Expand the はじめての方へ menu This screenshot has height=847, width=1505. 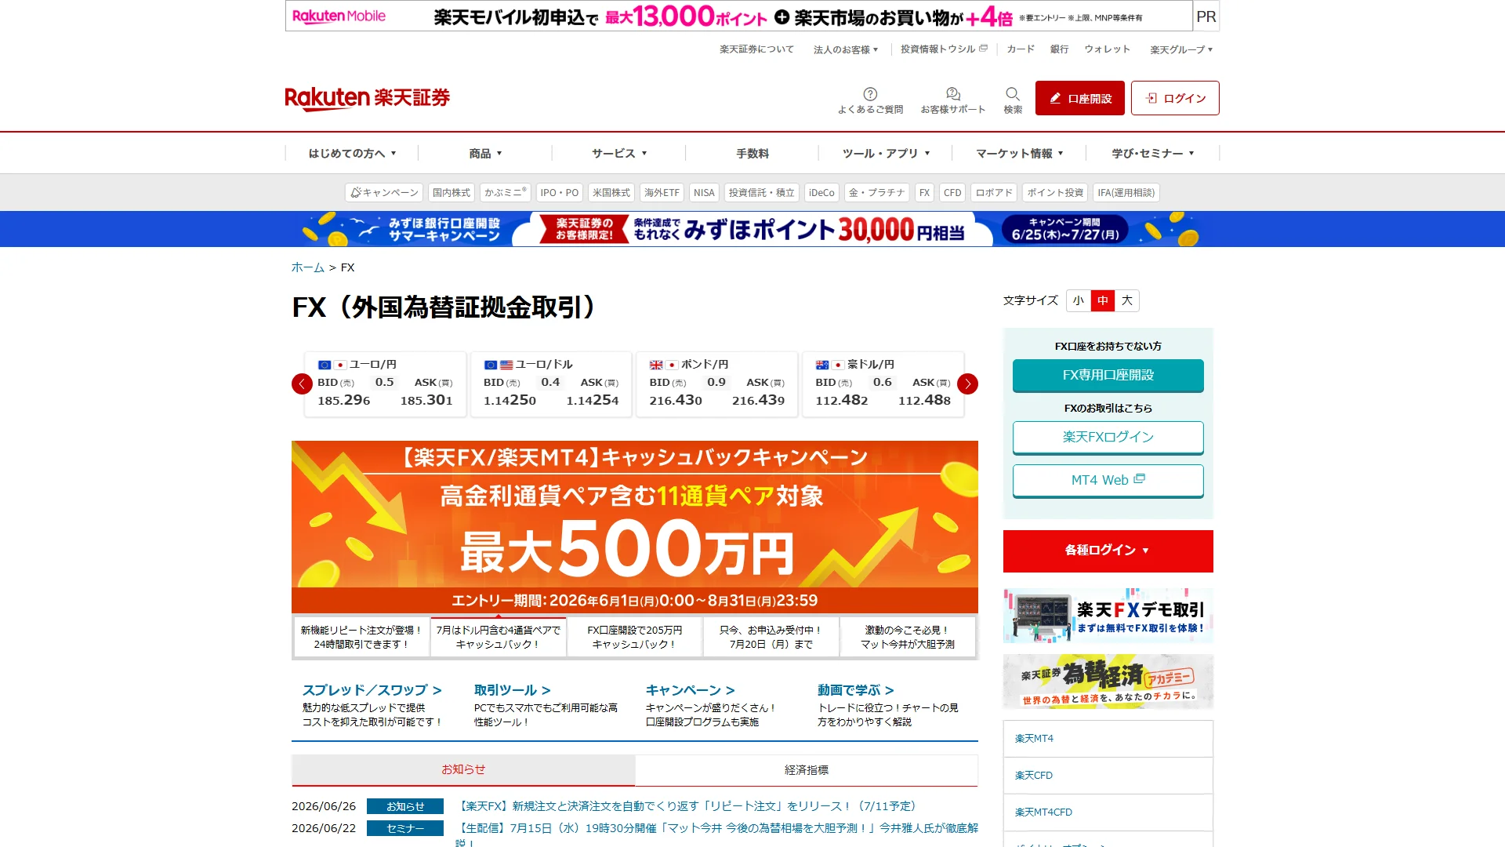(352, 154)
